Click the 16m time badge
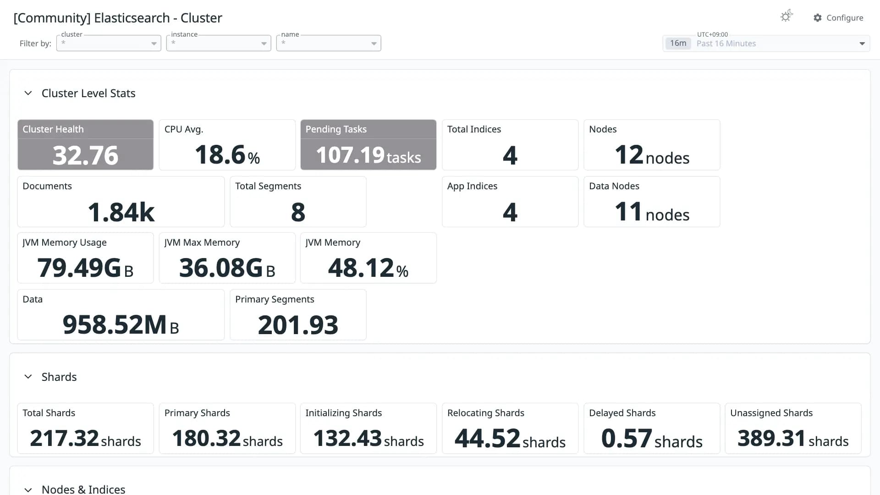Image resolution: width=880 pixels, height=495 pixels. (678, 44)
